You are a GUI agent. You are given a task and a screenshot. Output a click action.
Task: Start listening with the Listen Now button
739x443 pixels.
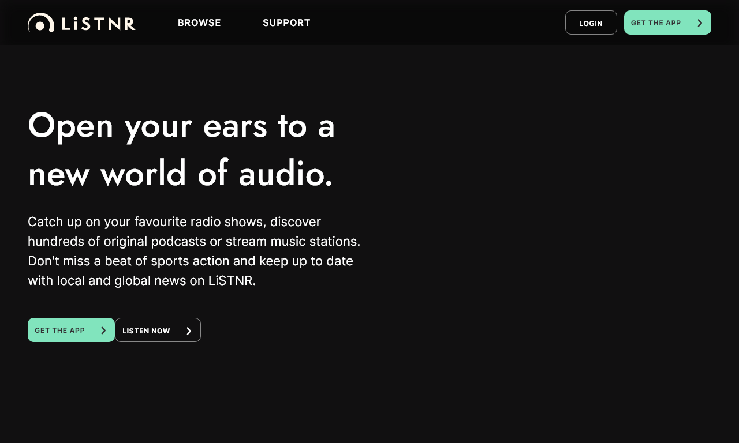point(158,330)
